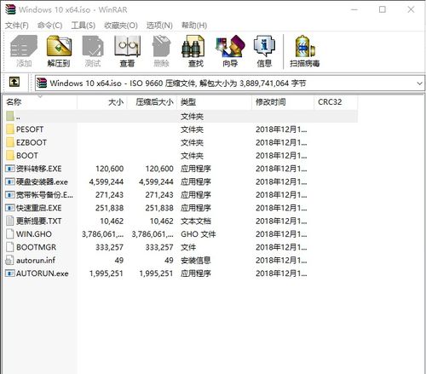The width and height of the screenshot is (426, 374).
Task: Click the Add (添加) toolbar icon
Action: point(24,46)
